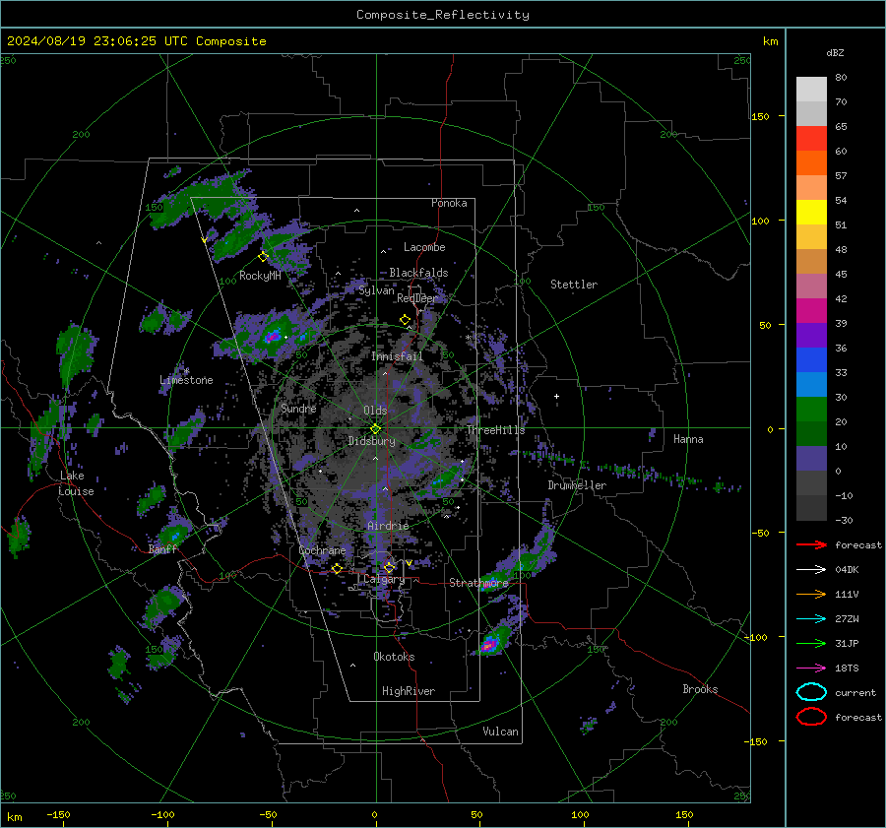This screenshot has width=886, height=828.
Task: Click the Ponoka city label
Action: [x=449, y=203]
